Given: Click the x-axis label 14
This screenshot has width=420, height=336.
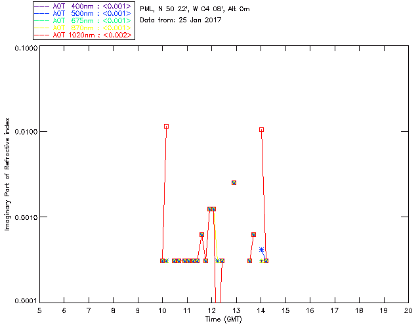Looking at the screenshot, I should (261, 310).
